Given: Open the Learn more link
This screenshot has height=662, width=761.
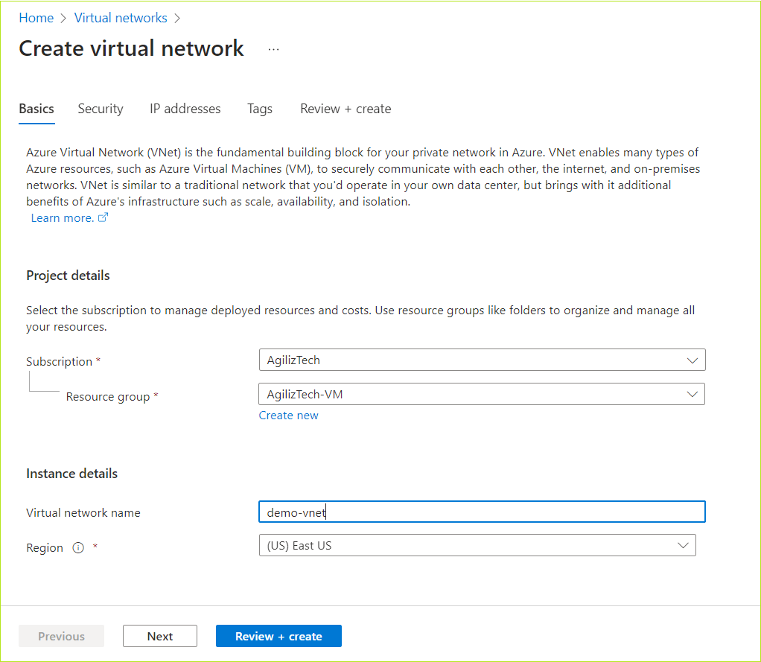Looking at the screenshot, I should click(x=61, y=217).
